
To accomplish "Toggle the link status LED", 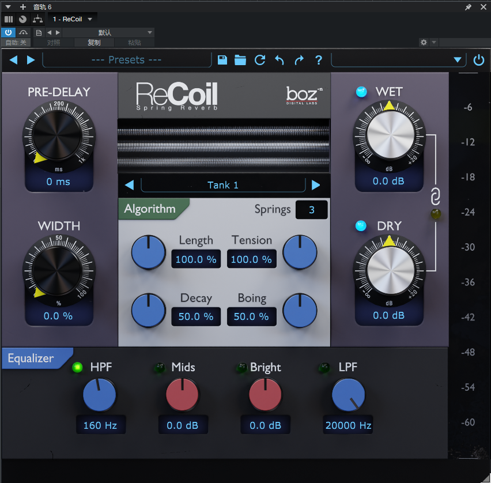I will click(436, 214).
